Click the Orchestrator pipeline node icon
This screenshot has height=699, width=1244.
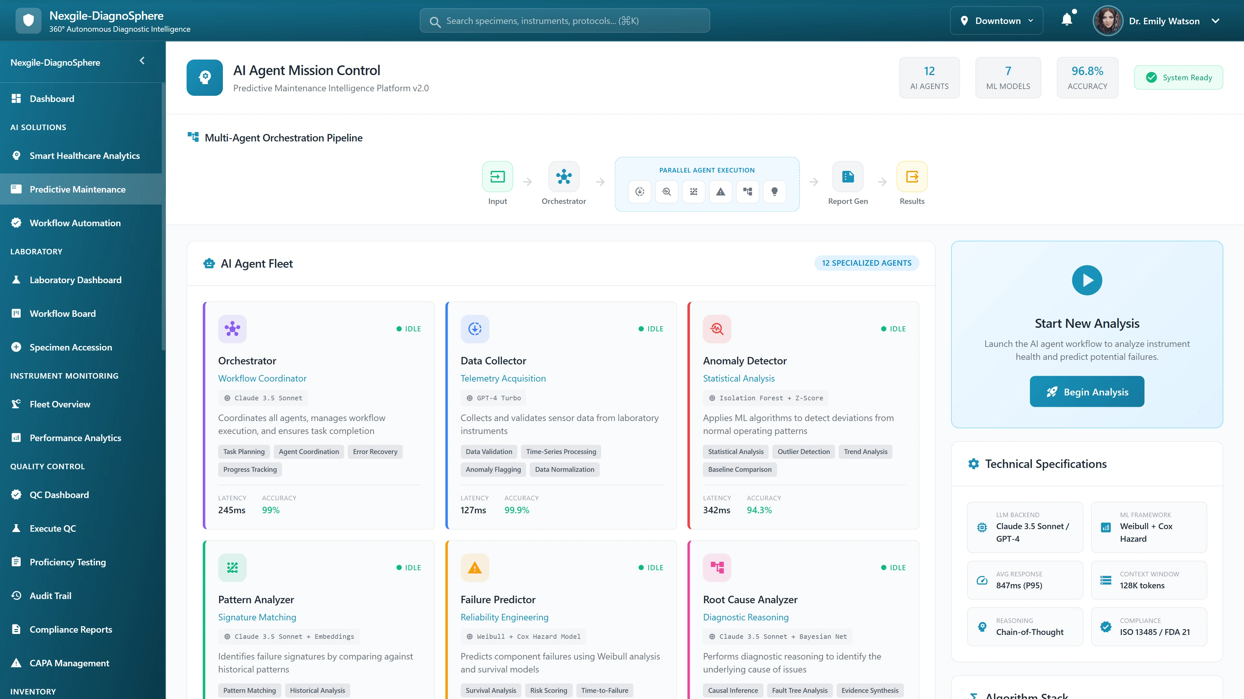click(x=564, y=177)
